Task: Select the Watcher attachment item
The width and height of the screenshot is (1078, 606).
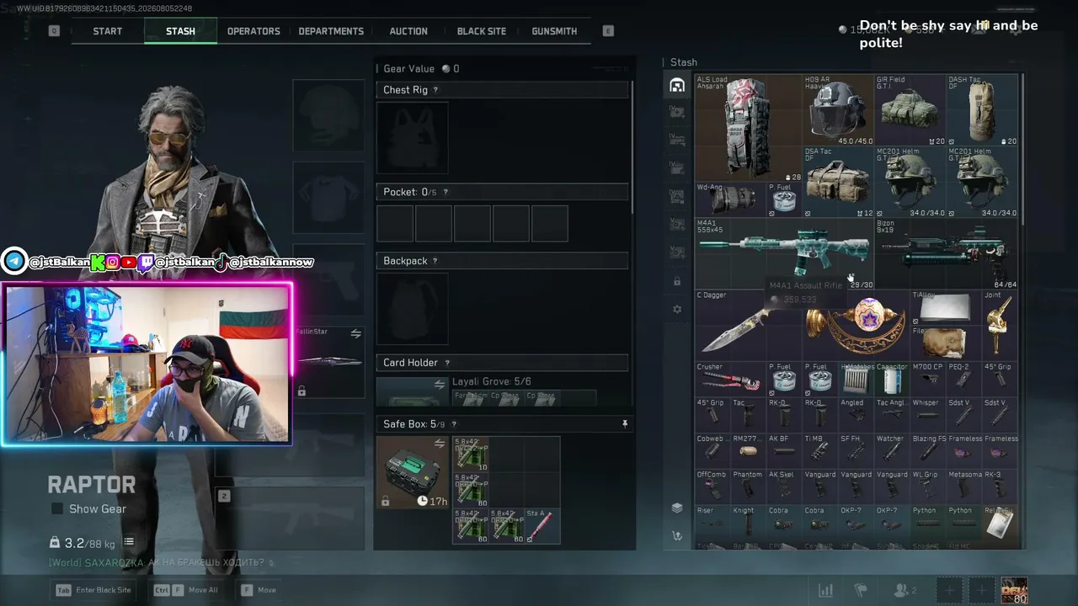Action: coord(892,450)
